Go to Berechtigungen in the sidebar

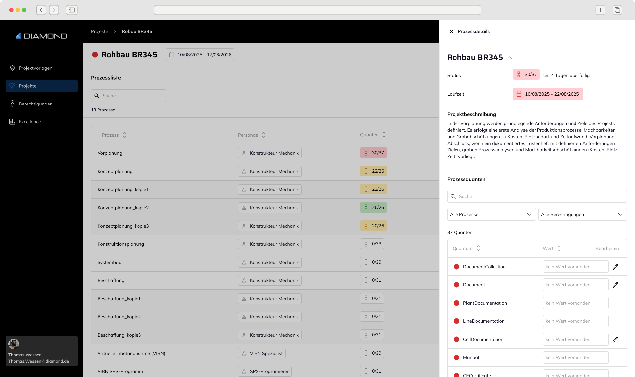point(35,104)
